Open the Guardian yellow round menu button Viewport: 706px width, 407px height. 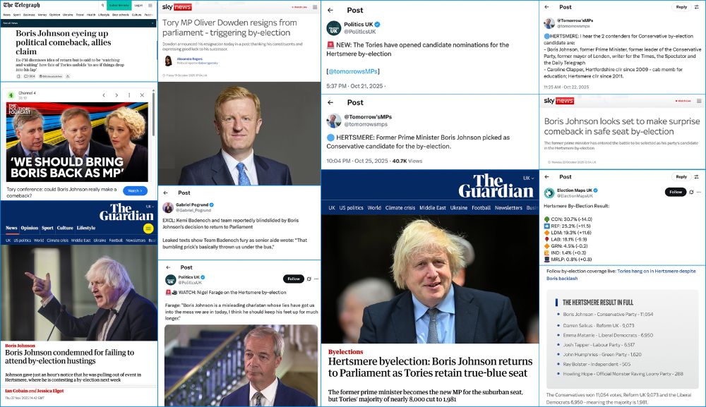[x=148, y=229]
